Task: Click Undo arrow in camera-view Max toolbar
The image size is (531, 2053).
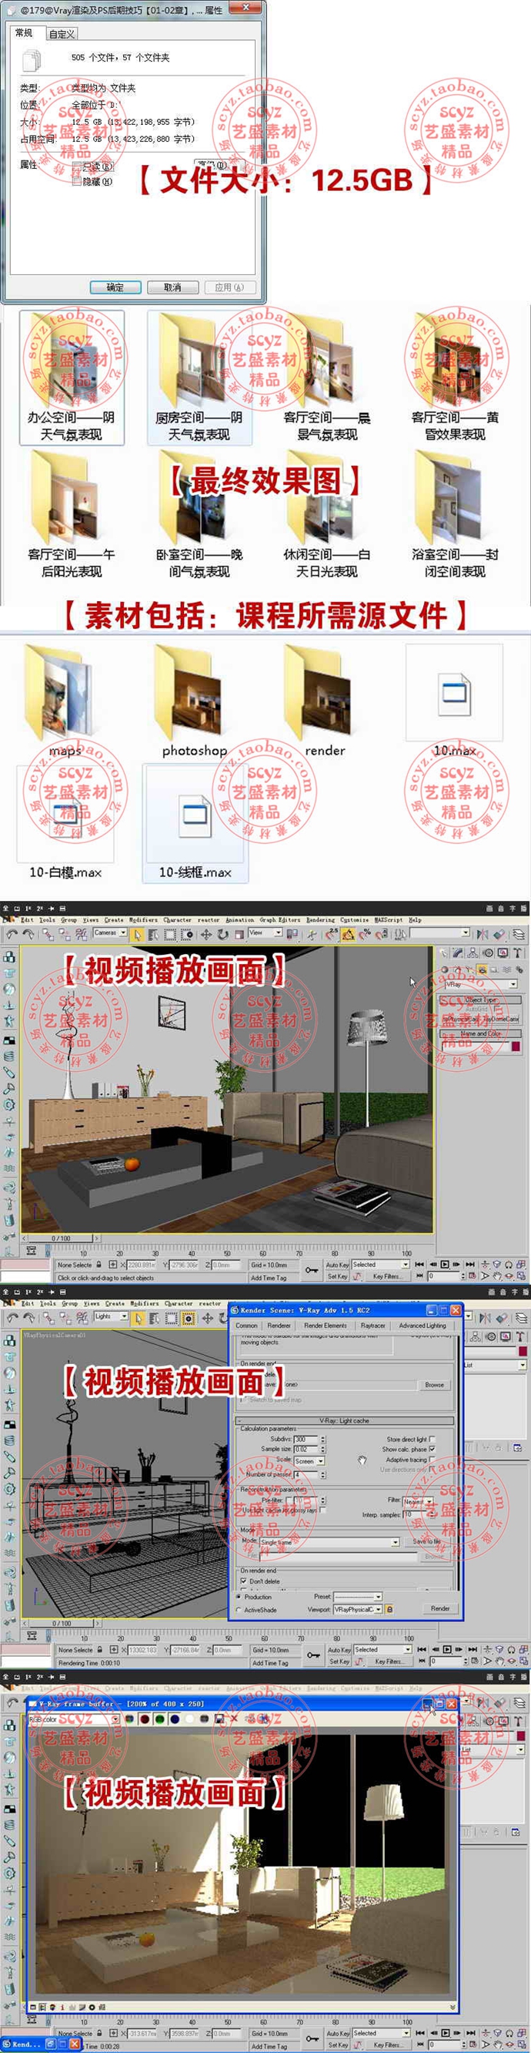Action: pos(11,934)
